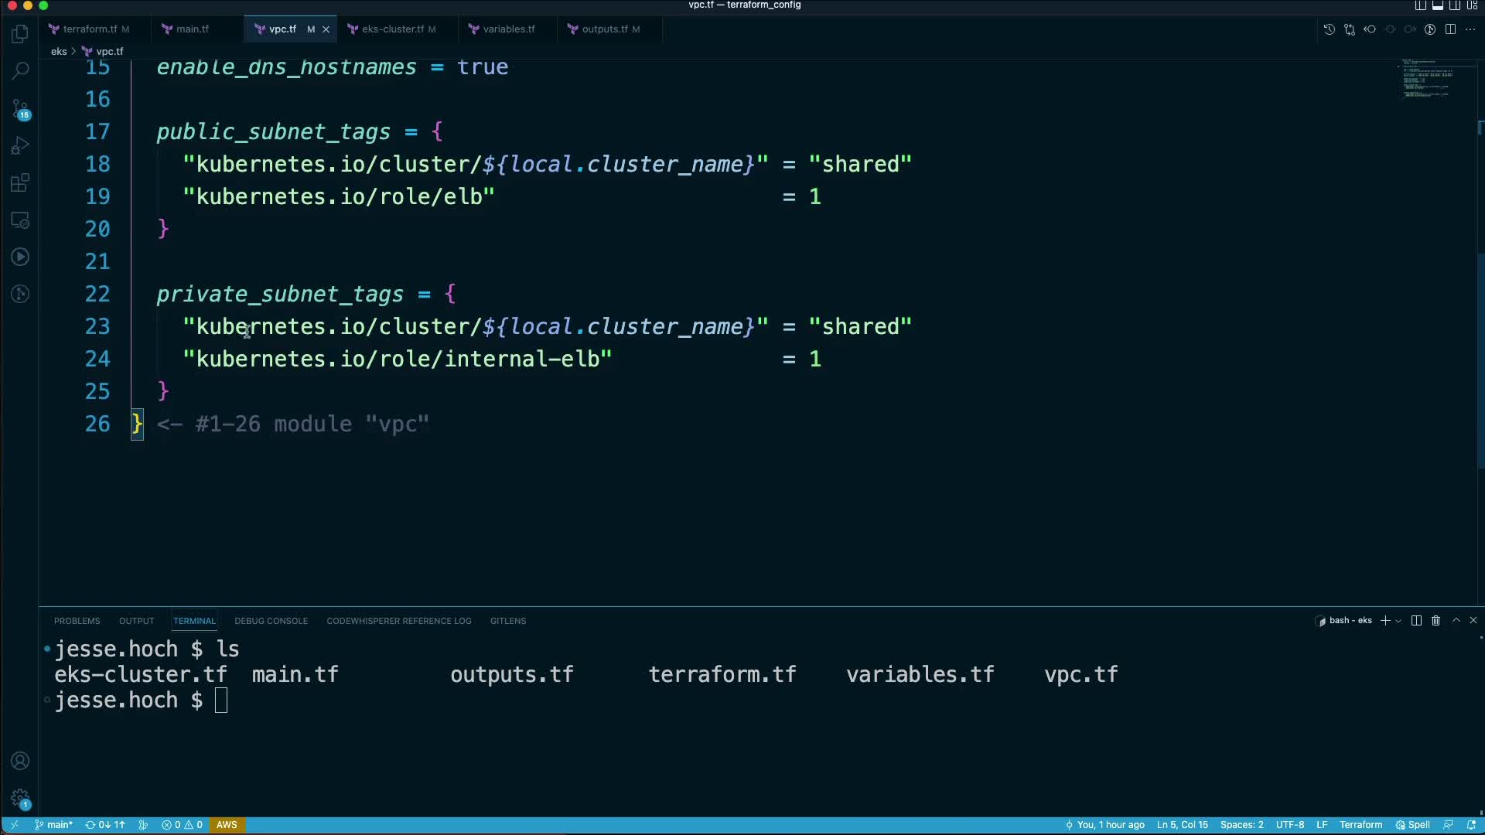Maximize terminal panel with chevron up
1485x835 pixels.
pyautogui.click(x=1456, y=621)
